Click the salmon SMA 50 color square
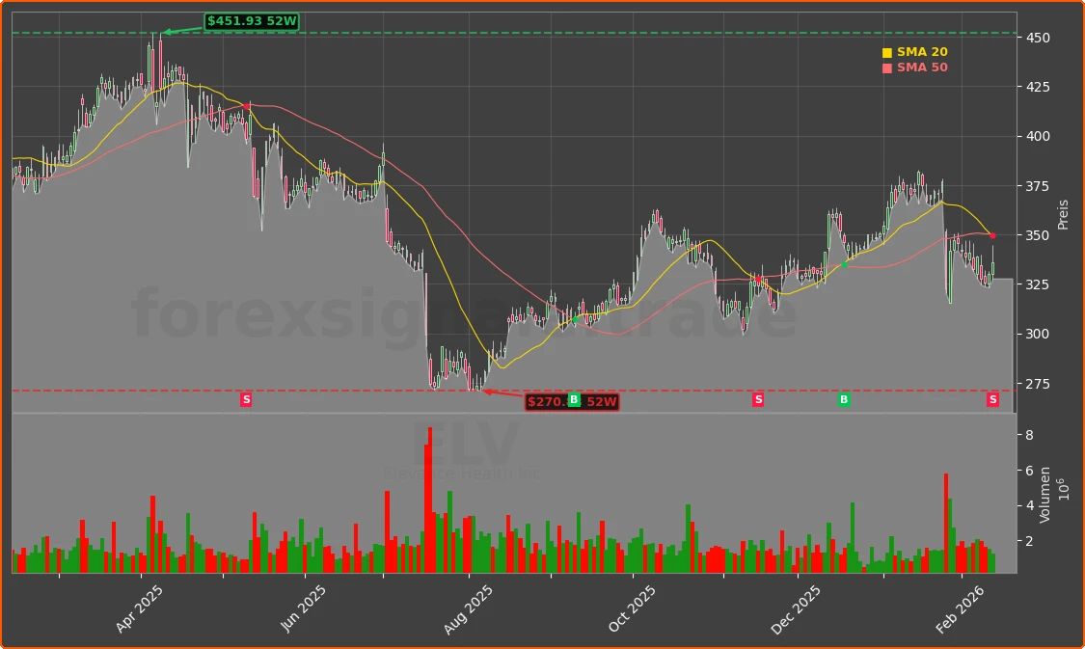Image resolution: width=1085 pixels, height=649 pixels. (x=887, y=68)
